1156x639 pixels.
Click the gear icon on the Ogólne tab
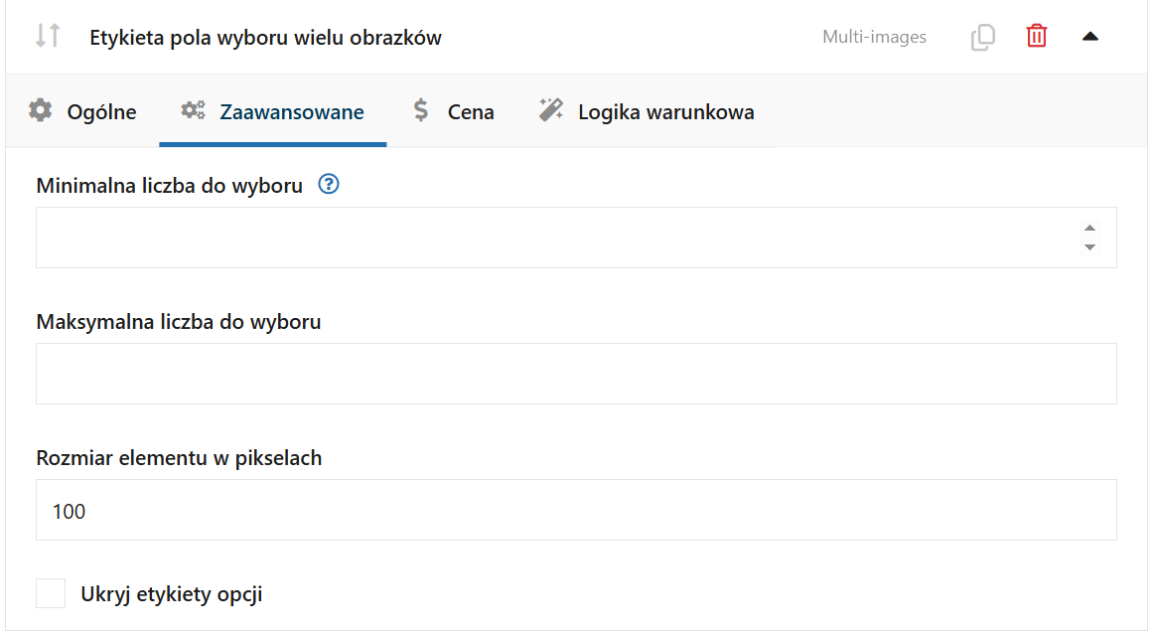pos(41,111)
